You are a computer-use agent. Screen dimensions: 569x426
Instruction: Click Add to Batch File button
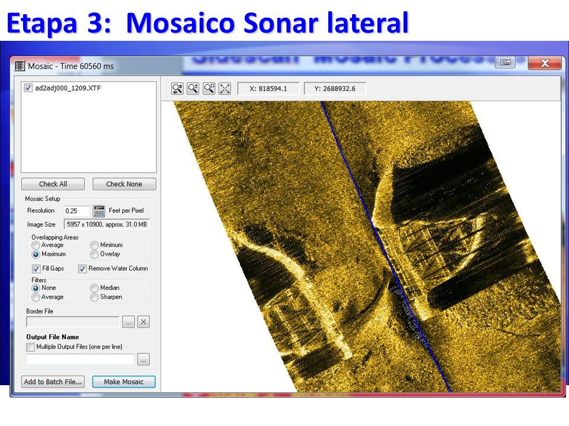(53, 382)
